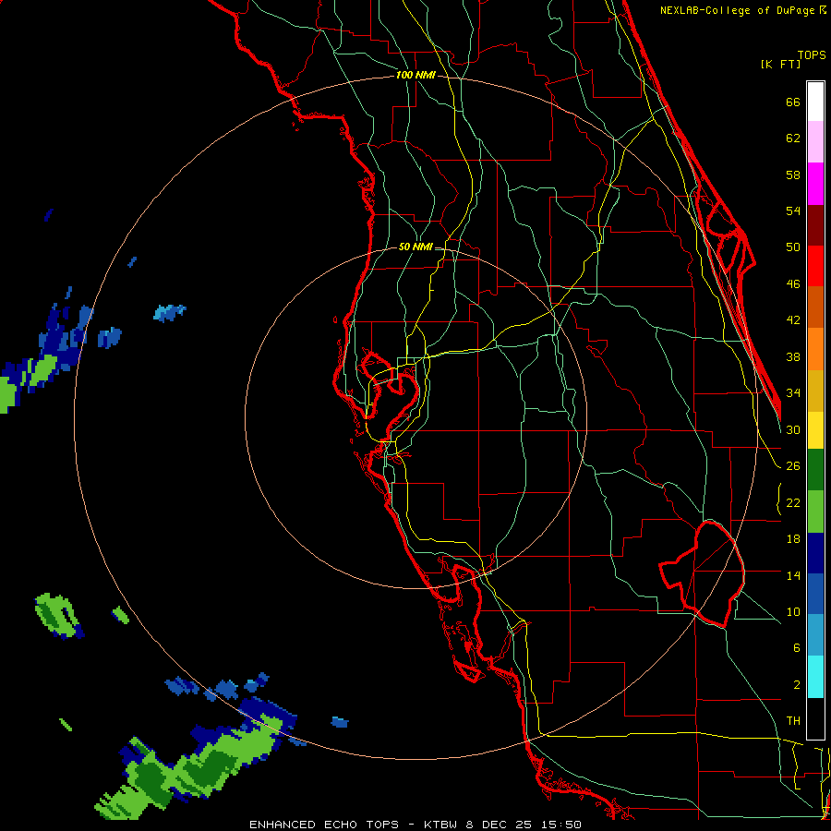Click the '26' legend value

click(793, 466)
